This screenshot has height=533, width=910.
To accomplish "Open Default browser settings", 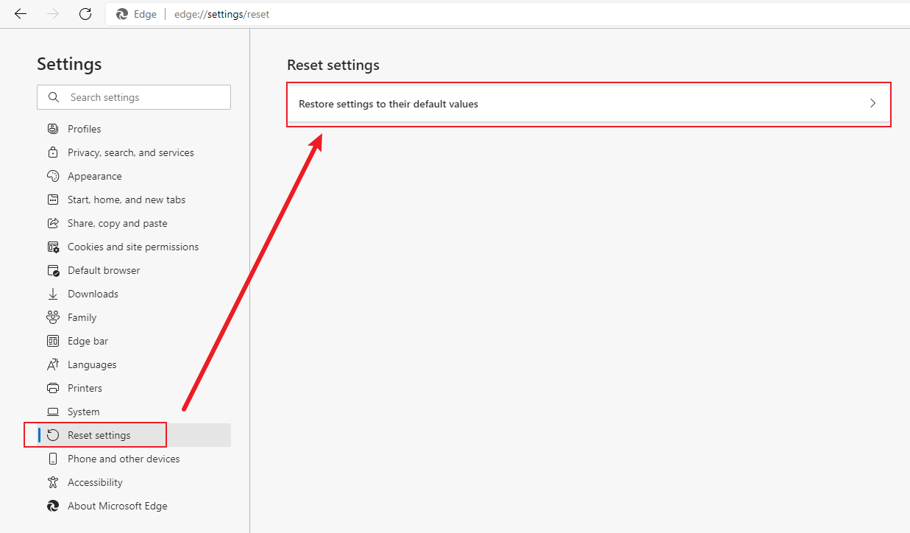I will click(x=134, y=270).
